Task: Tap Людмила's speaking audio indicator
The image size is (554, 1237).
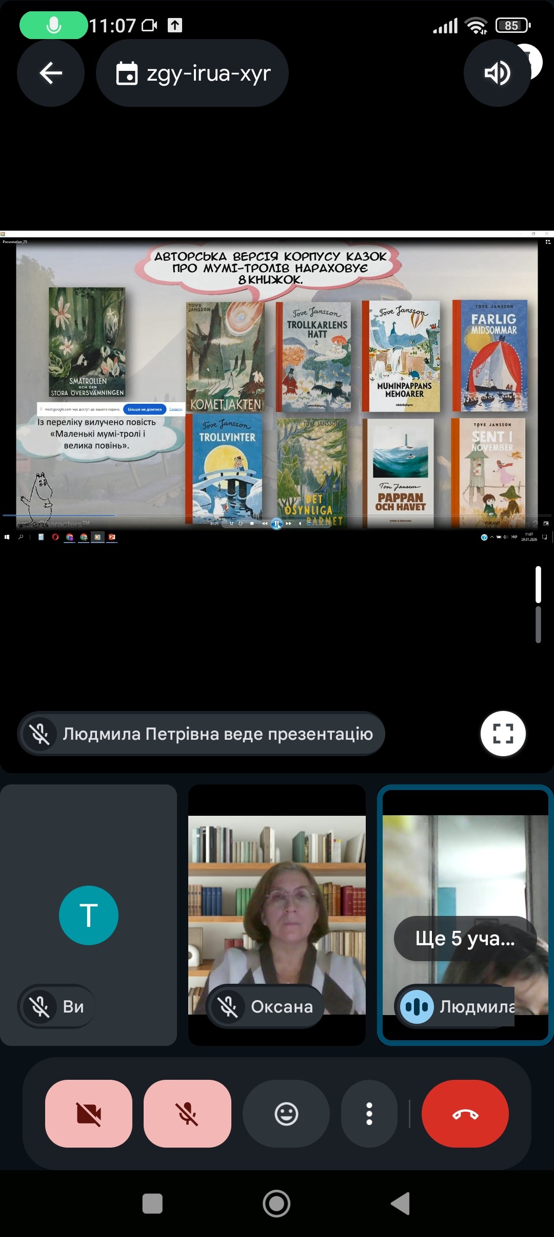Action: [417, 1007]
